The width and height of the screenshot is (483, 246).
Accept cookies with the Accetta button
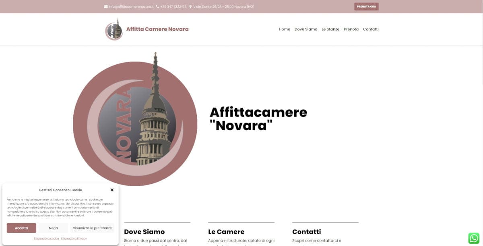(x=21, y=228)
